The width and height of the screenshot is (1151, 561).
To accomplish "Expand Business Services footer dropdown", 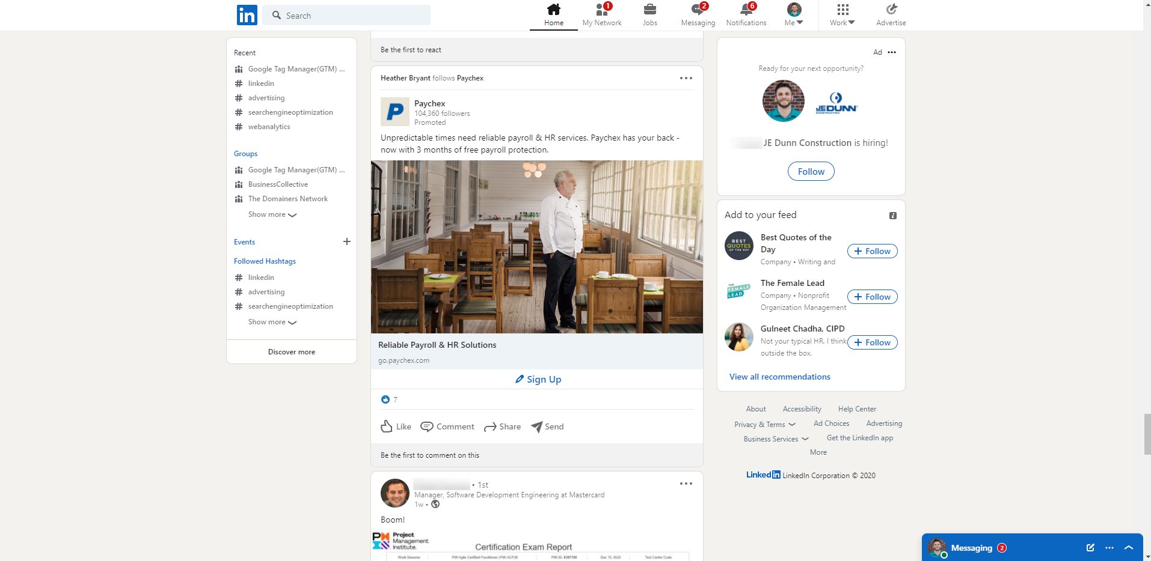I will pos(776,439).
